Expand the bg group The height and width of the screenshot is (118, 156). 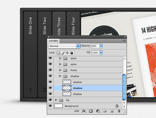(x=56, y=100)
